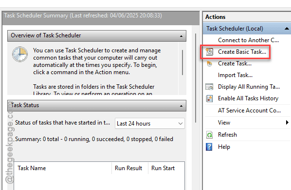Click the Enable All Tasks History icon
This screenshot has width=291, height=190.
tap(209, 98)
